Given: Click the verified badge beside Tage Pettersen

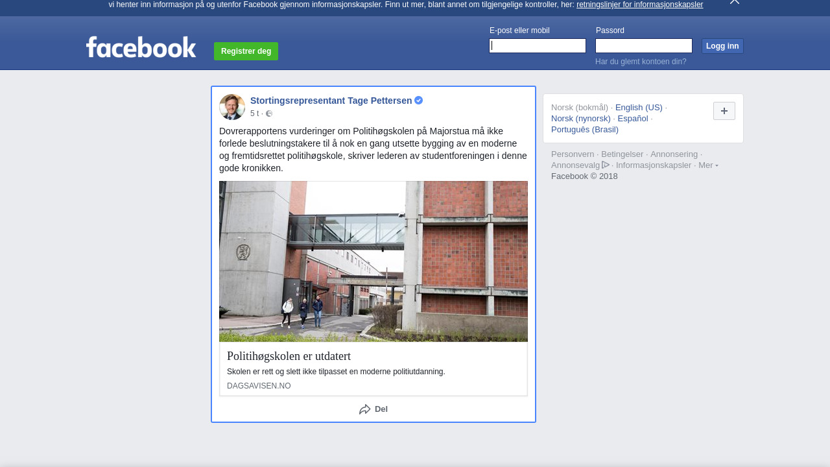Looking at the screenshot, I should click(419, 100).
